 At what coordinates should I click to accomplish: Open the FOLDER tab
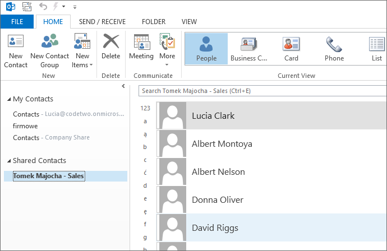click(x=154, y=22)
